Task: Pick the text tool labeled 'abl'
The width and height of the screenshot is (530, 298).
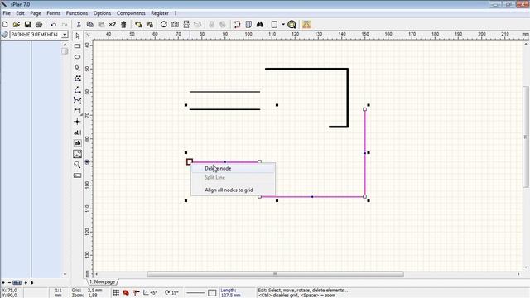Action: [x=77, y=132]
